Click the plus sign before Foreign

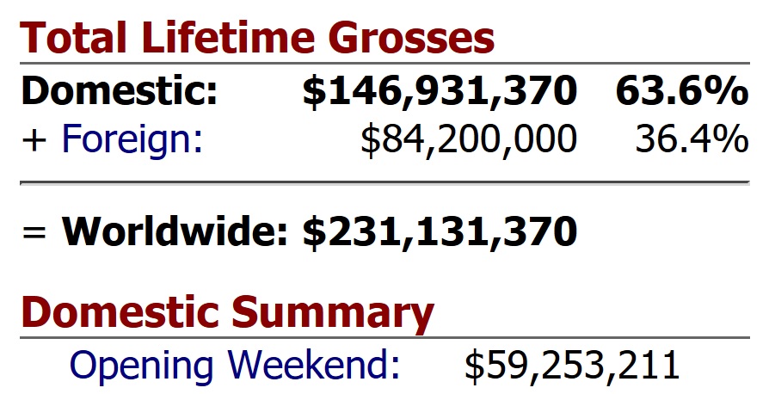pos(34,139)
